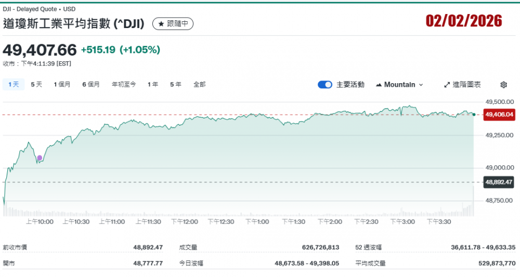Switch to the 5天 range tab
Image resolution: width=520 pixels, height=277 pixels.
pyautogui.click(x=36, y=84)
